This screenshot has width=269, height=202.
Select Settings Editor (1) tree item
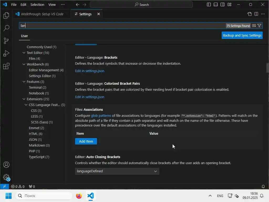42,76
